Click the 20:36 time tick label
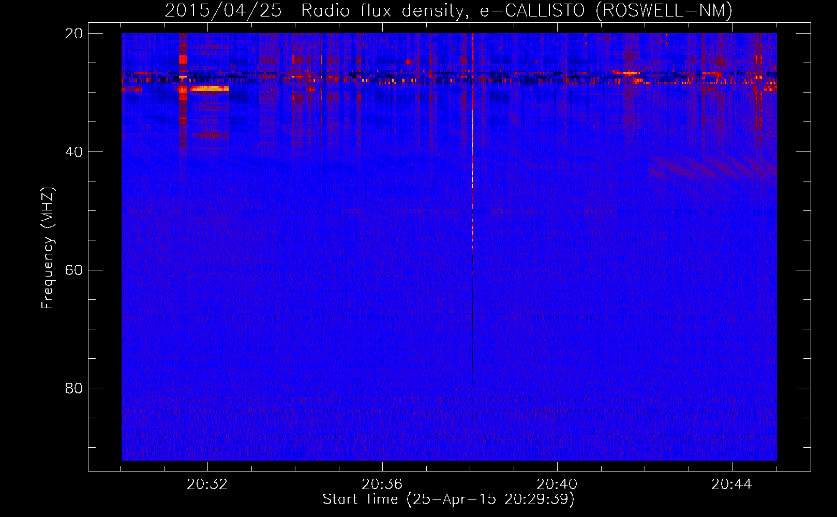This screenshot has width=837, height=517. click(x=382, y=484)
